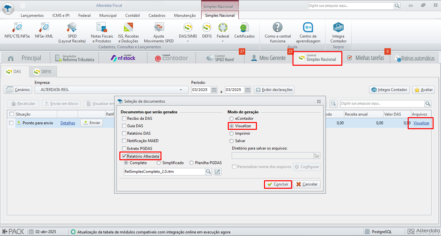Enable the Notificação MAED checkbox

[x=124, y=141]
